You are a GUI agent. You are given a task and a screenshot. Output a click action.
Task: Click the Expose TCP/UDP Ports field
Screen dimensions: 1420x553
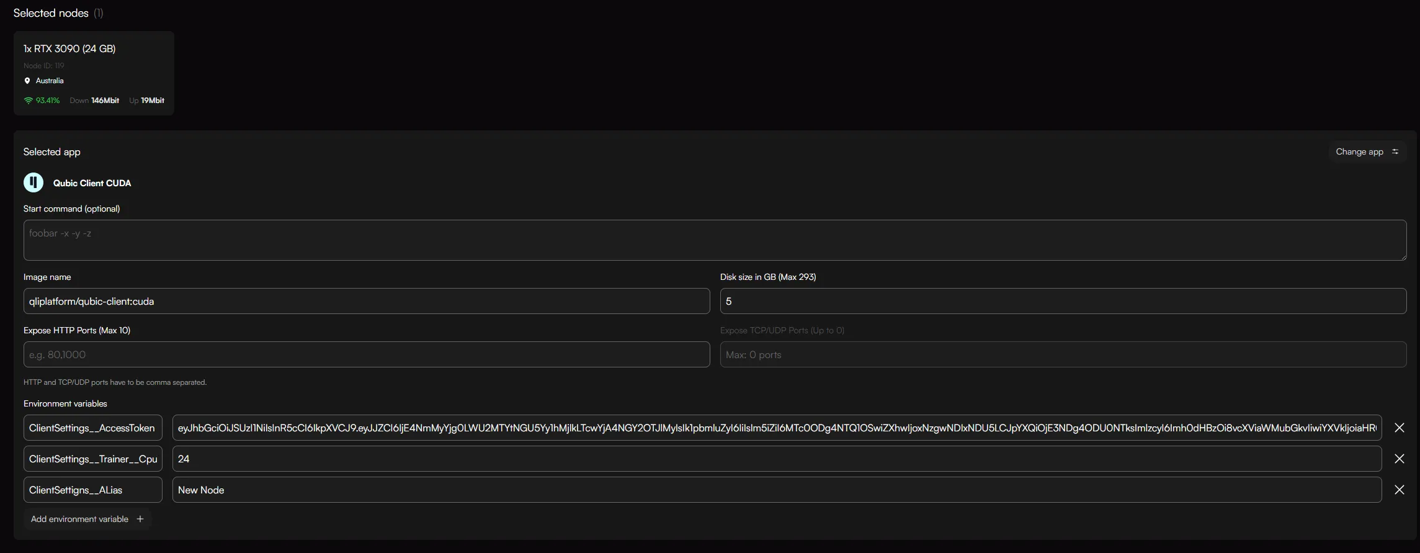click(1063, 354)
